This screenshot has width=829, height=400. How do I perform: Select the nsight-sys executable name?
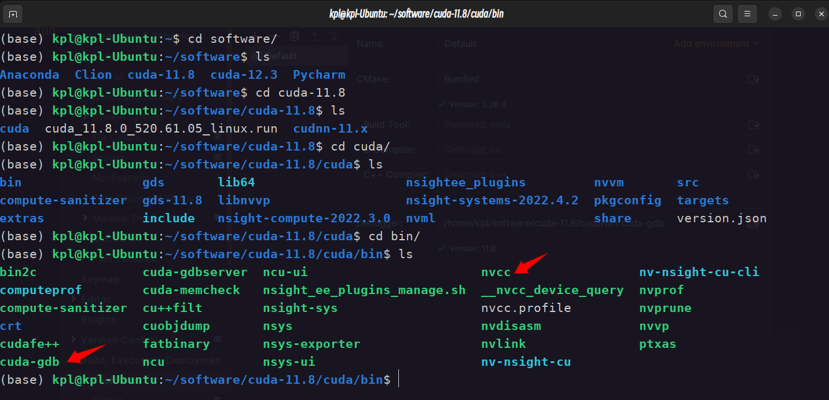tap(300, 308)
